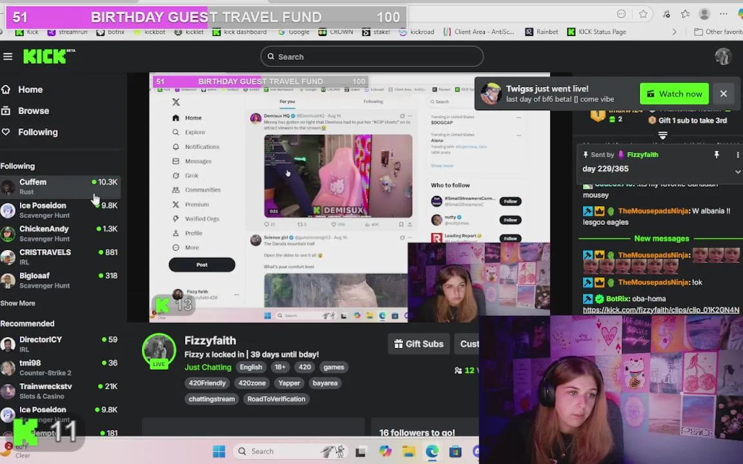Click the Browse icon in Kick sidebar
743x464 pixels.
pyautogui.click(x=6, y=111)
